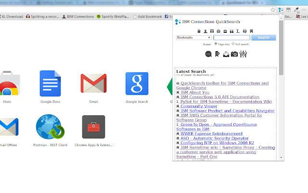The width and height of the screenshot is (308, 193).
Task: Click the popup scrollbar down arrow
Action: pyautogui.click(x=281, y=158)
